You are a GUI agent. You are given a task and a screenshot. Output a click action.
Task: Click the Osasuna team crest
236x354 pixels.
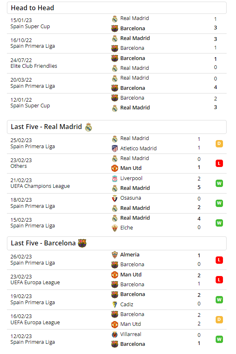click(x=115, y=198)
